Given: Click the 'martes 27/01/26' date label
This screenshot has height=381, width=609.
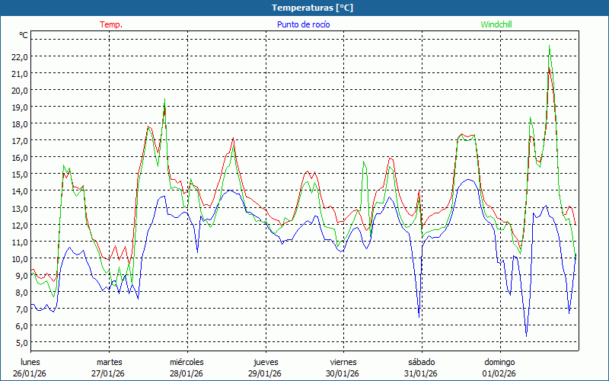Looking at the screenshot, I should 109,367.
